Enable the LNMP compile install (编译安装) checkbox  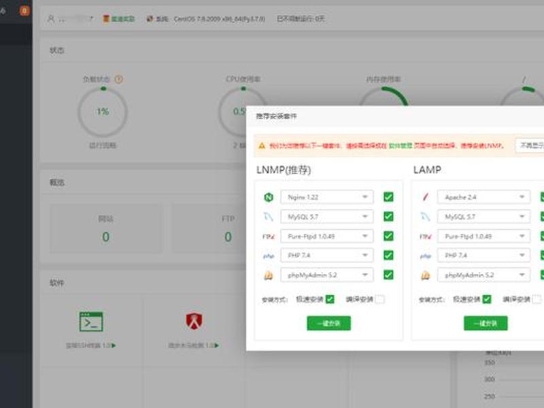tap(380, 299)
